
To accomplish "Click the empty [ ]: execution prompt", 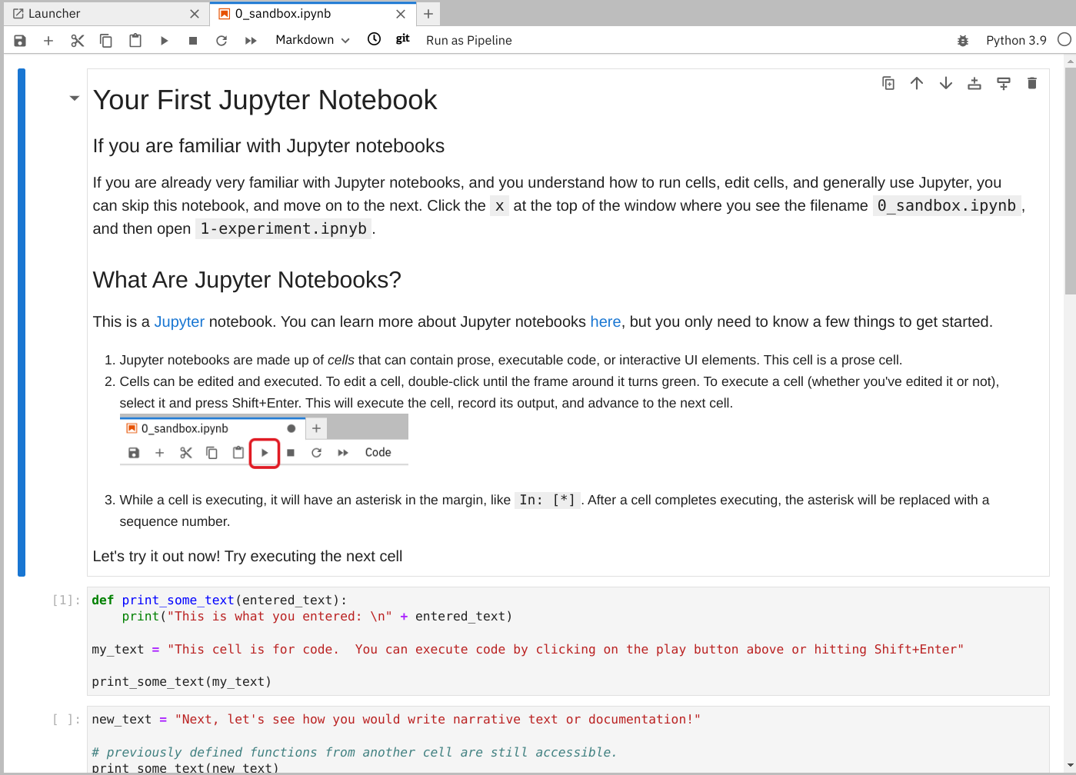I will coord(66,719).
